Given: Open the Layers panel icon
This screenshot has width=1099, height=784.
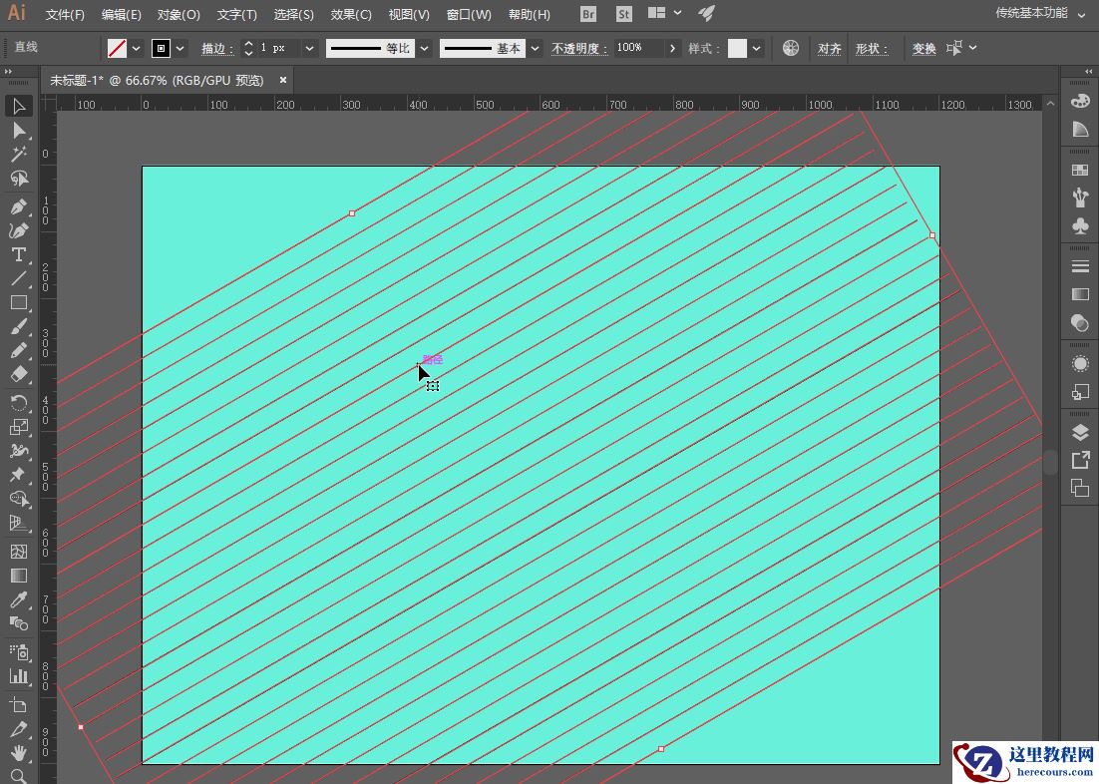Looking at the screenshot, I should [1079, 433].
